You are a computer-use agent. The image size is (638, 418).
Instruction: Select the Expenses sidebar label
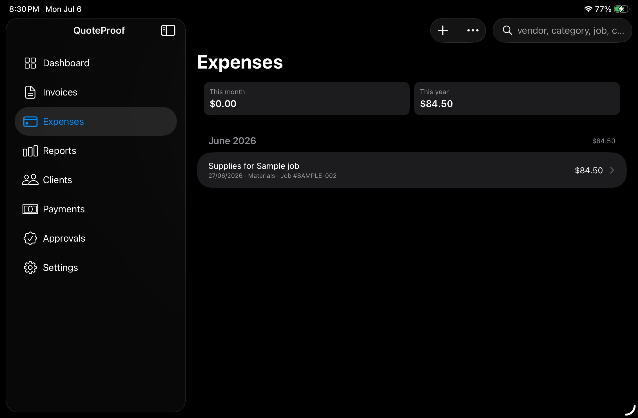(x=63, y=121)
